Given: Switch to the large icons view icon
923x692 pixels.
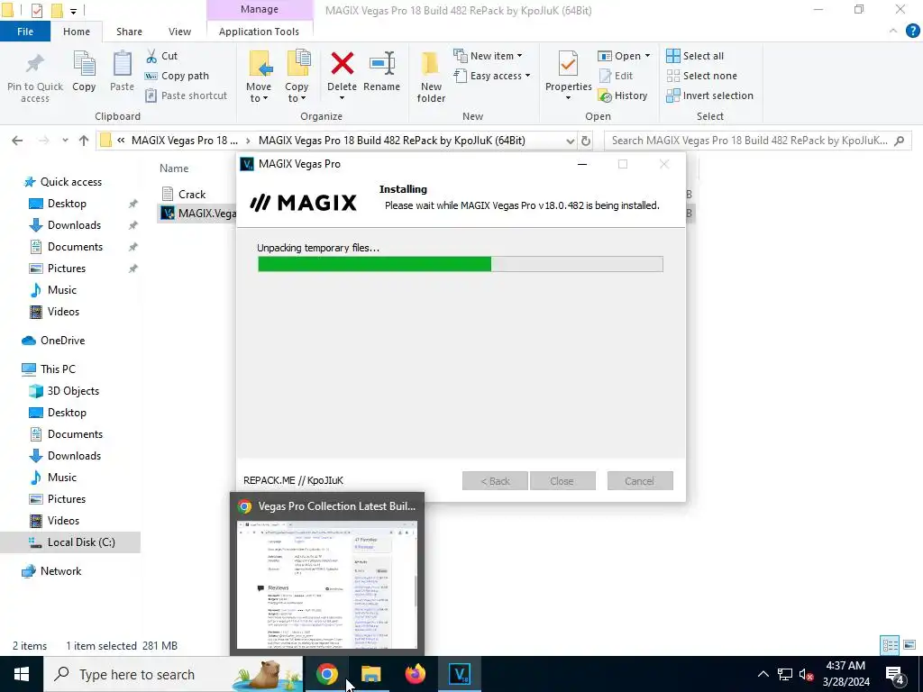Looking at the screenshot, I should click(x=909, y=645).
